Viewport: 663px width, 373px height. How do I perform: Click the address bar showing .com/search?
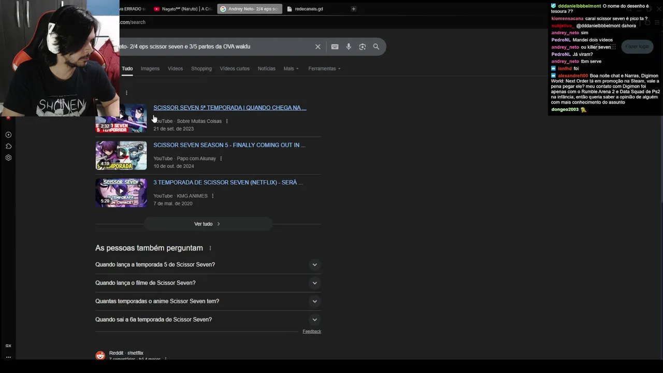coord(133,22)
